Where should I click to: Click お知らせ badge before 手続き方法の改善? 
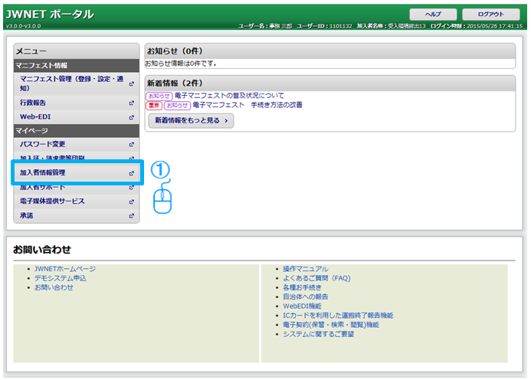click(x=177, y=105)
